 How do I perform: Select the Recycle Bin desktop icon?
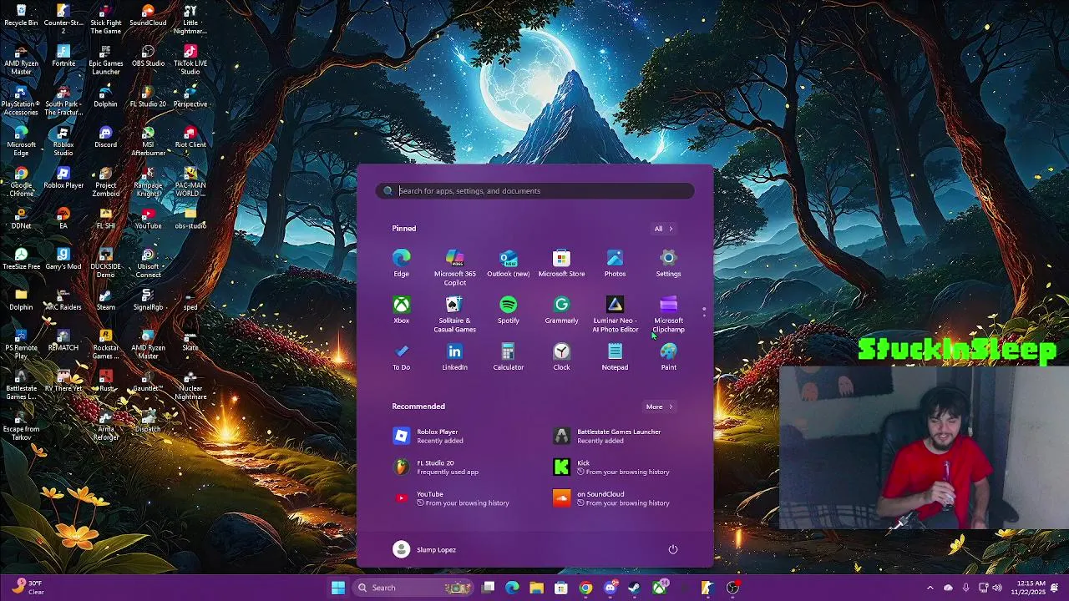(x=21, y=16)
